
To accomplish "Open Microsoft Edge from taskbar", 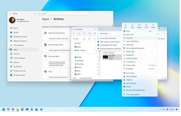I will [x=22, y=109].
